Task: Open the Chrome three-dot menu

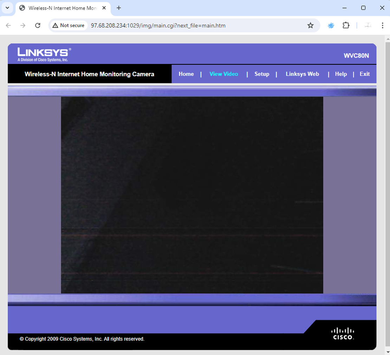Action: pos(383,25)
